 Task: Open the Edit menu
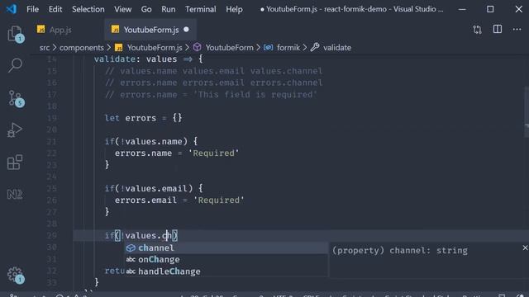pyautogui.click(x=55, y=9)
